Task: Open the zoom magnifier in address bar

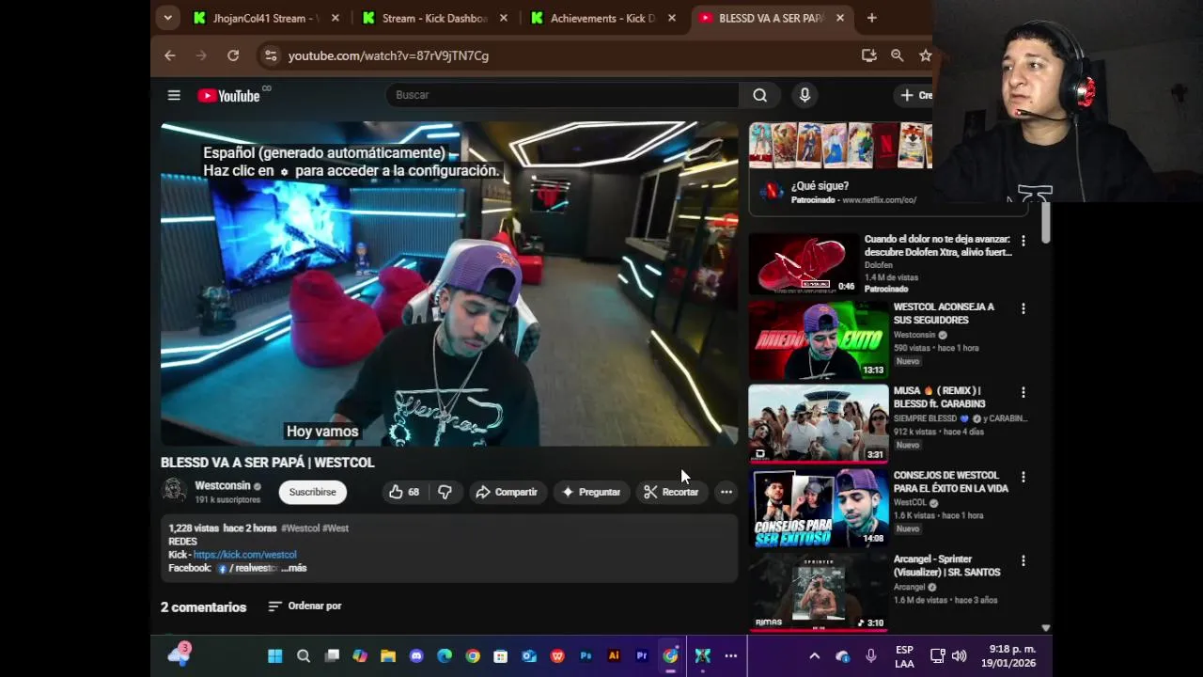Action: (x=898, y=55)
